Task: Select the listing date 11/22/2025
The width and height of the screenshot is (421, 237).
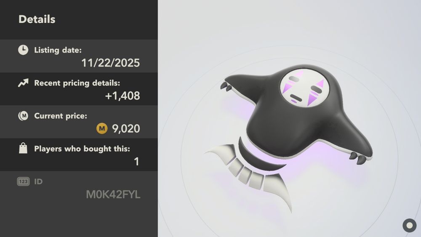Action: (110, 63)
